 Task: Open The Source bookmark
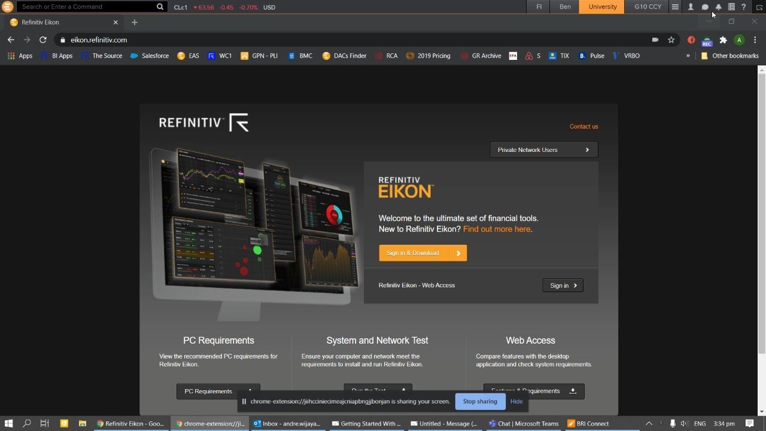point(101,56)
